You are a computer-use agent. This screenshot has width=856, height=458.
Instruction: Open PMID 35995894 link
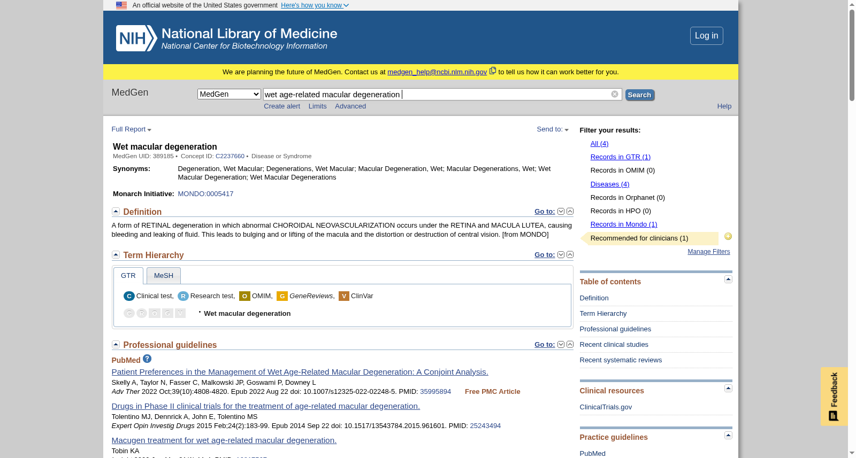[435, 392]
